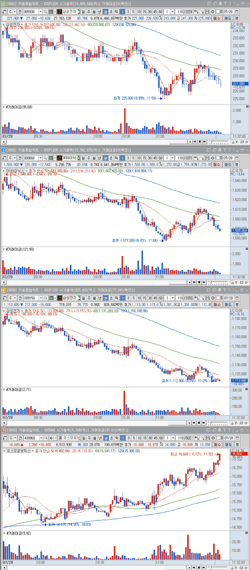Click save icon in 삼성전자 chart toolbar
250x570 pixels.
click(207, 11)
